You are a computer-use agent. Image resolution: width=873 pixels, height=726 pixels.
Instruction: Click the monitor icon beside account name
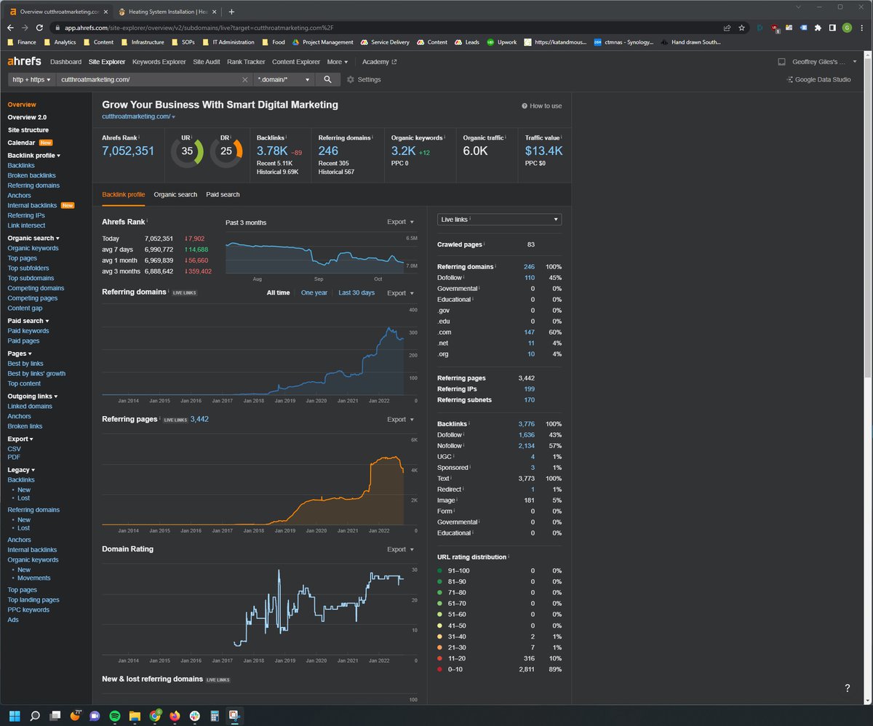coord(782,62)
